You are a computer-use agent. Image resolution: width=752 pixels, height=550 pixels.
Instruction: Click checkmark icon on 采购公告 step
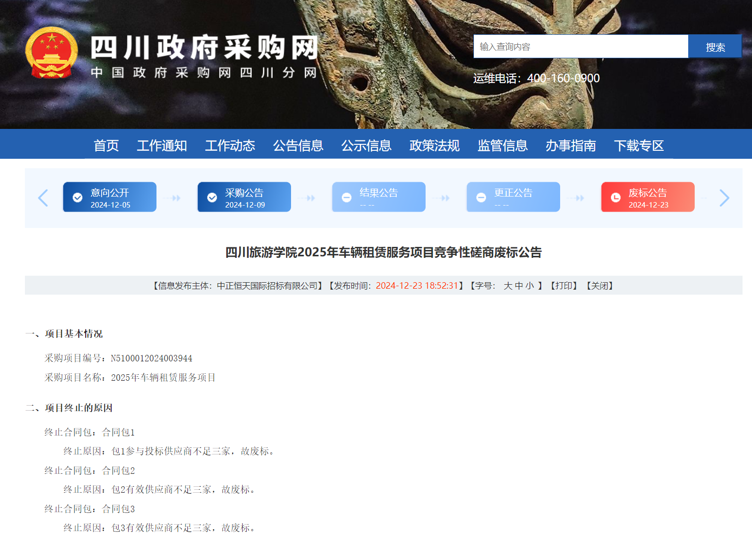click(x=212, y=198)
